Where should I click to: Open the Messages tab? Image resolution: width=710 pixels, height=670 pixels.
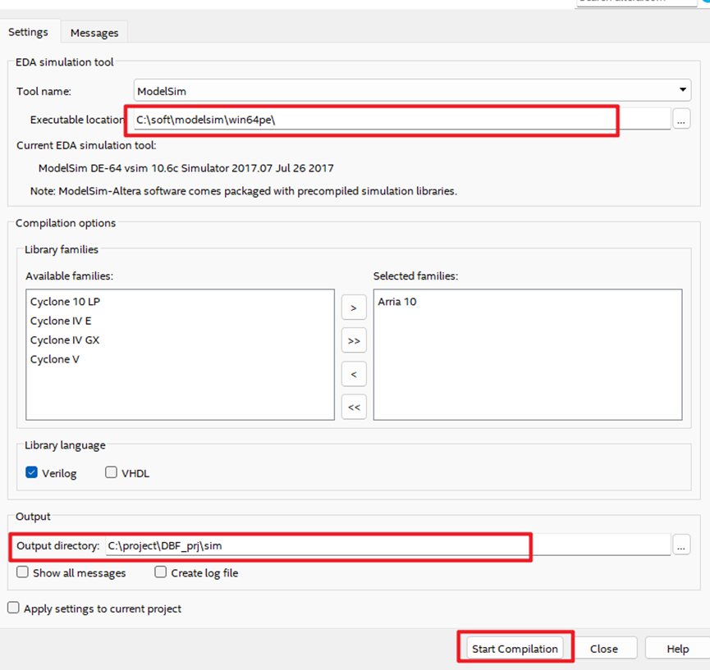pyautogui.click(x=94, y=33)
